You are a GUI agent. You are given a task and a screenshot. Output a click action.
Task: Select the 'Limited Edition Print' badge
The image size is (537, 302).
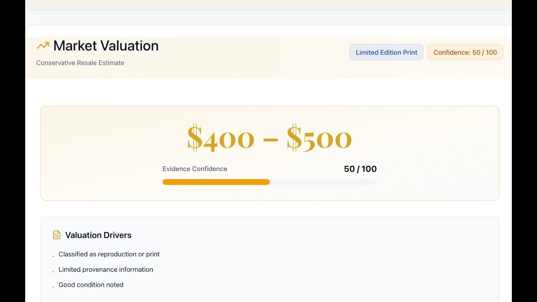[386, 52]
